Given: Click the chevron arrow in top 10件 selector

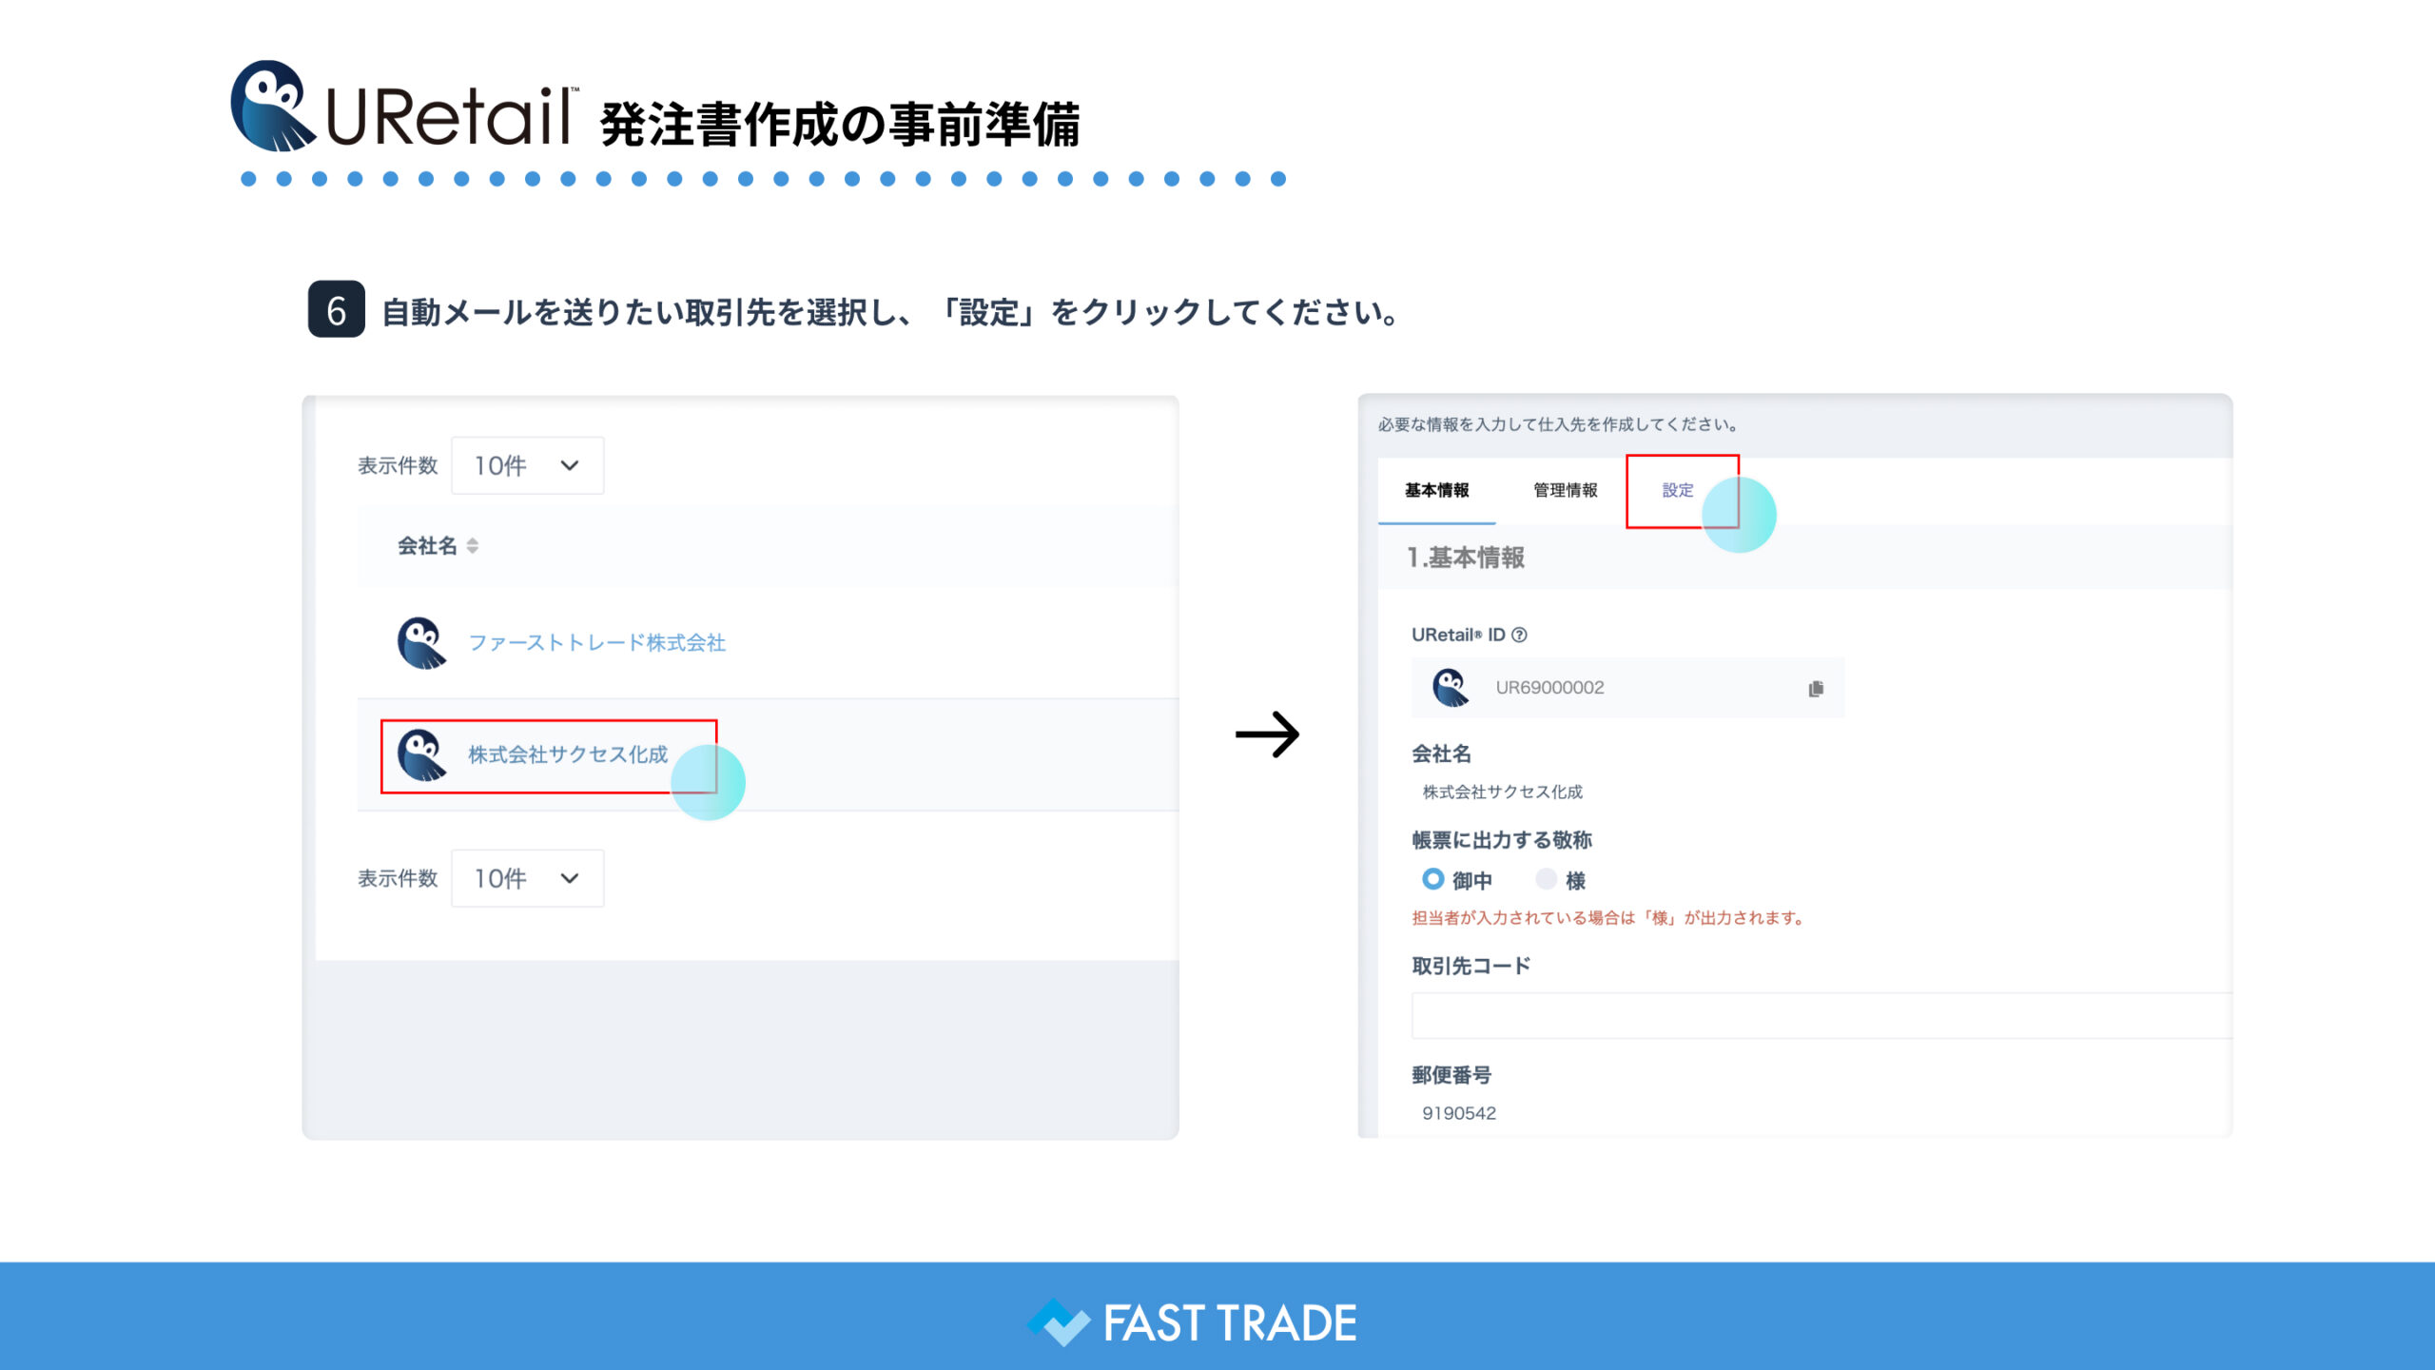Looking at the screenshot, I should click(570, 465).
